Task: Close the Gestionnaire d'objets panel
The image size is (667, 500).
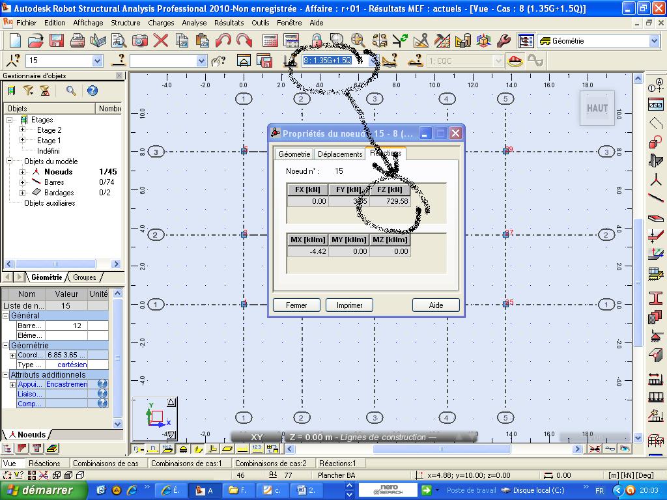Action: [119, 76]
